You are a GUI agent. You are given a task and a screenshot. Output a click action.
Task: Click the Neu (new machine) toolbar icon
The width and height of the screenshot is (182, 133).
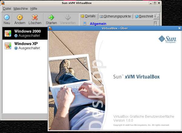[x=7, y=18]
